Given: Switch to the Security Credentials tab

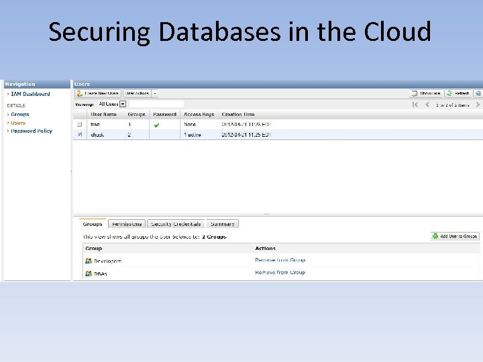Looking at the screenshot, I should 176,224.
